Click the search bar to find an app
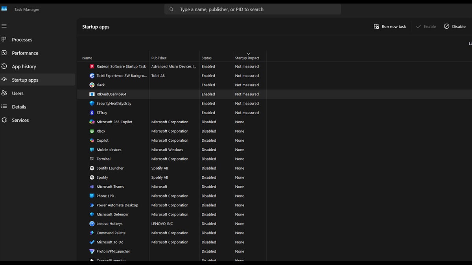The height and width of the screenshot is (265, 472). [x=253, y=9]
